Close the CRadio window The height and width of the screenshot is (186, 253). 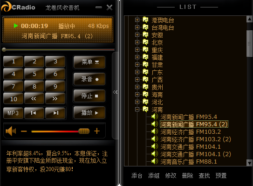tap(109, 7)
